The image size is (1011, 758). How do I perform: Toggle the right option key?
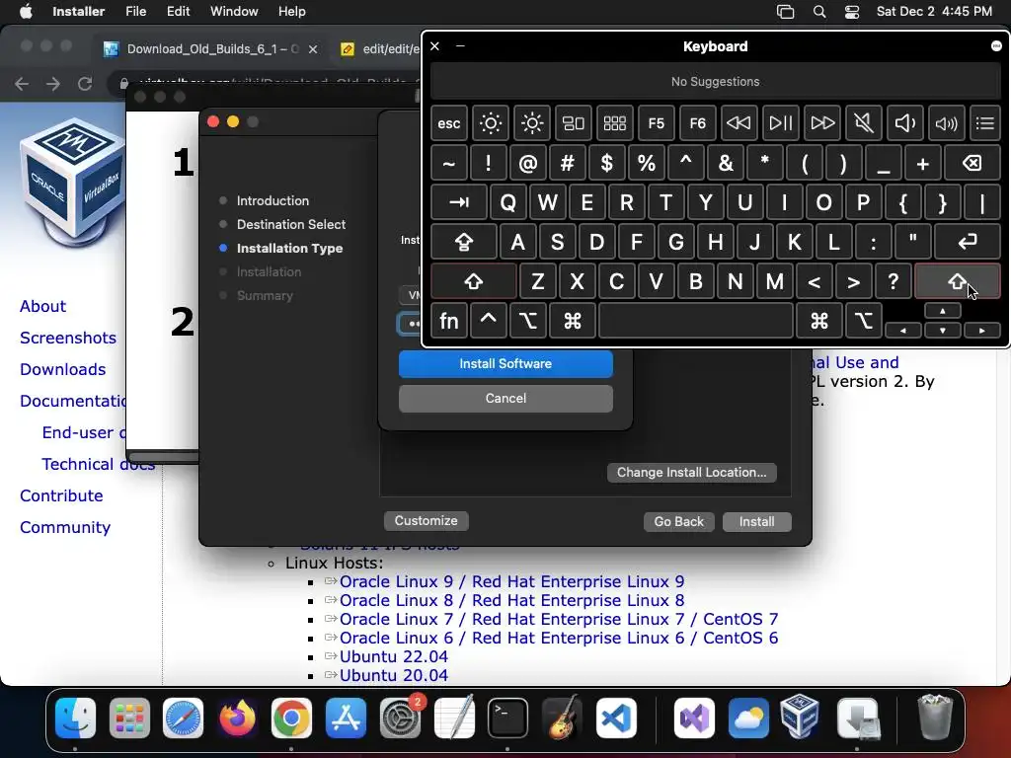pos(864,321)
